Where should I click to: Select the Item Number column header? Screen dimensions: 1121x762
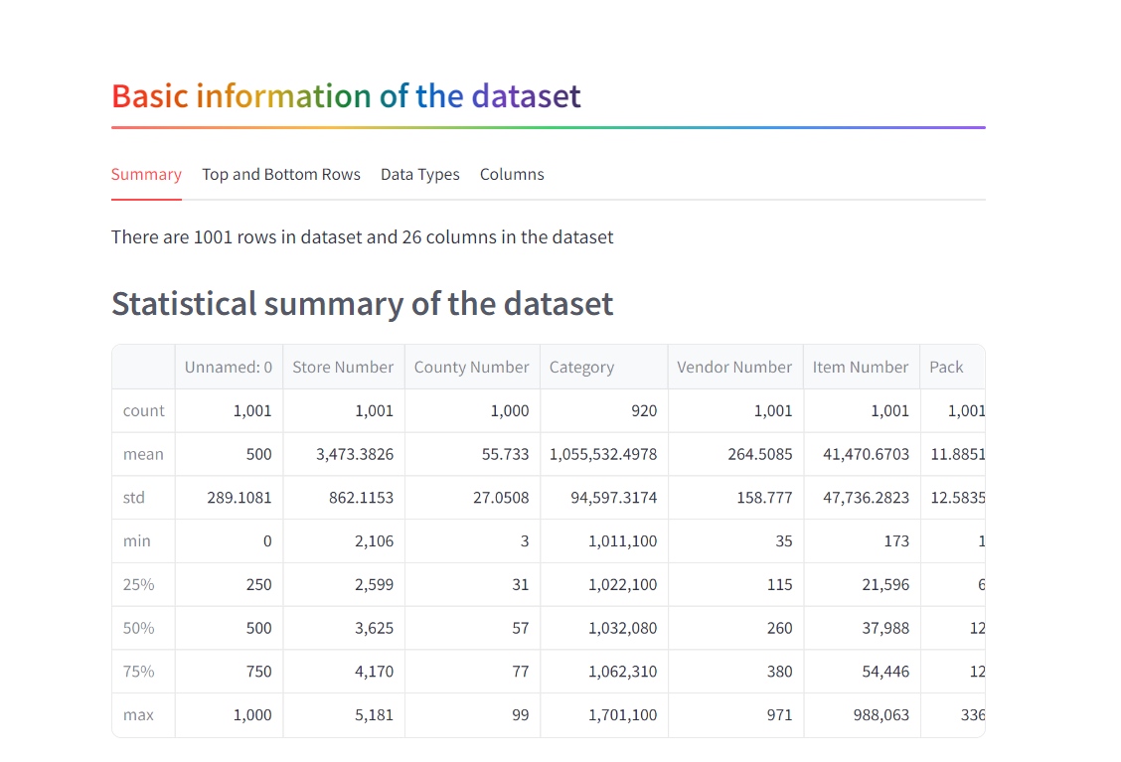click(861, 367)
